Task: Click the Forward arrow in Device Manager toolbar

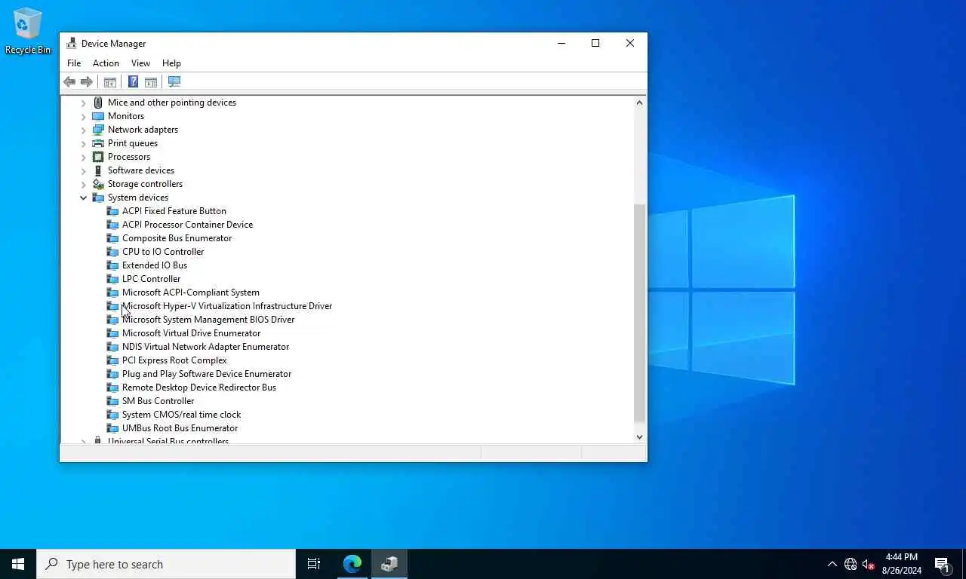Action: tap(87, 81)
